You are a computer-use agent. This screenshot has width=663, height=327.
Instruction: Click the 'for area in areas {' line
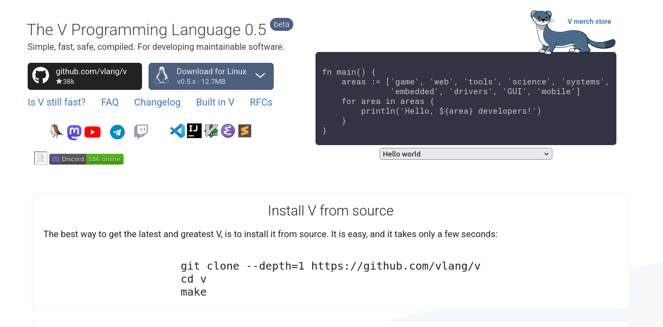tap(388, 101)
